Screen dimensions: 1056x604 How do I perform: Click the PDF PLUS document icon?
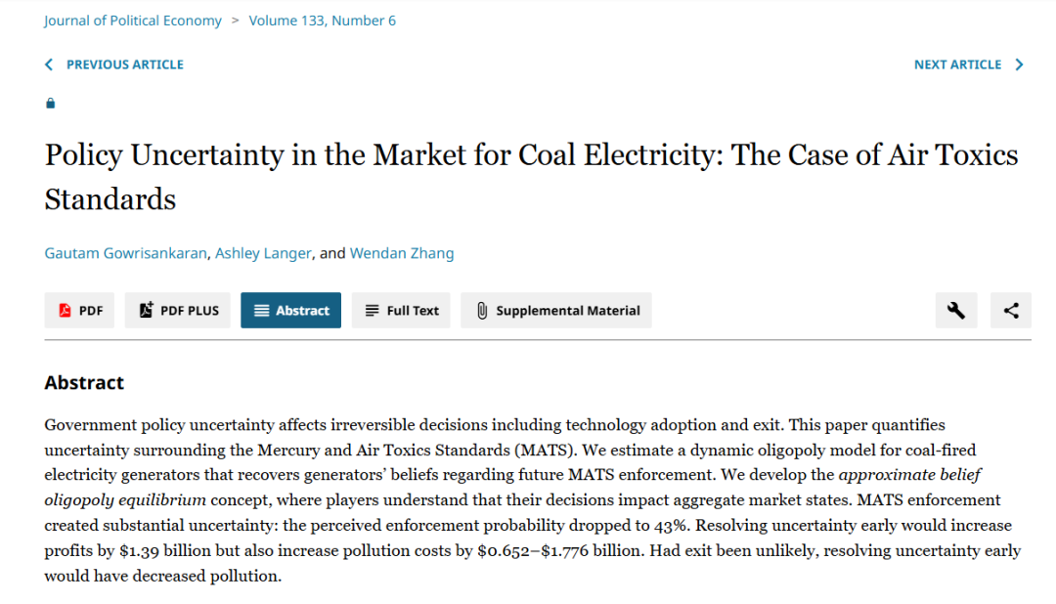(x=147, y=311)
